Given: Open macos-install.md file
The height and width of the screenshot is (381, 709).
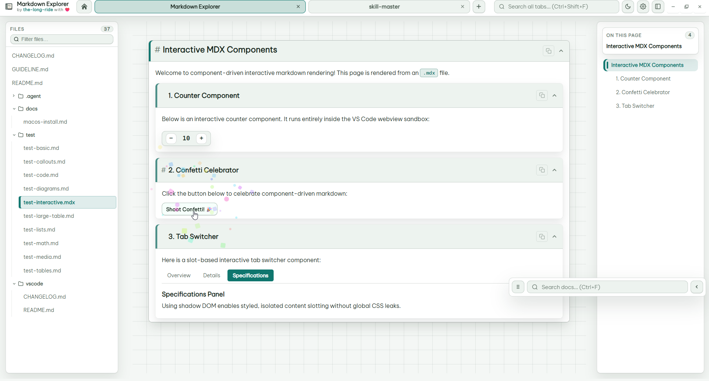Looking at the screenshot, I should tap(45, 122).
